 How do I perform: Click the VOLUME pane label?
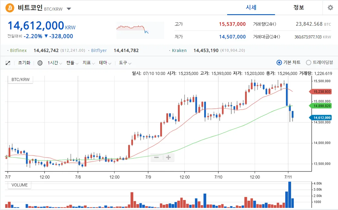click(19, 185)
